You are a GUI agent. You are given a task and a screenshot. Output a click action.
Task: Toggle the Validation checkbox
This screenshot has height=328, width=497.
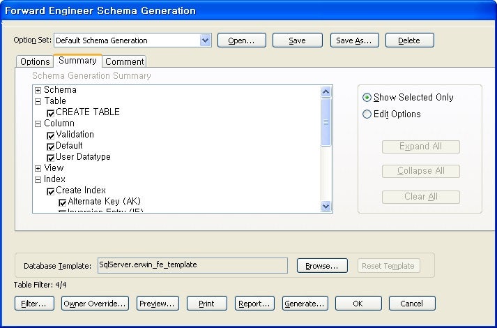pyautogui.click(x=50, y=135)
